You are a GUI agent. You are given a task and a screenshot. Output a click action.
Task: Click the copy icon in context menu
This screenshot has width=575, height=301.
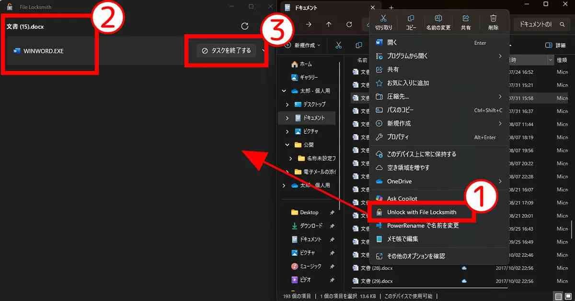click(411, 22)
